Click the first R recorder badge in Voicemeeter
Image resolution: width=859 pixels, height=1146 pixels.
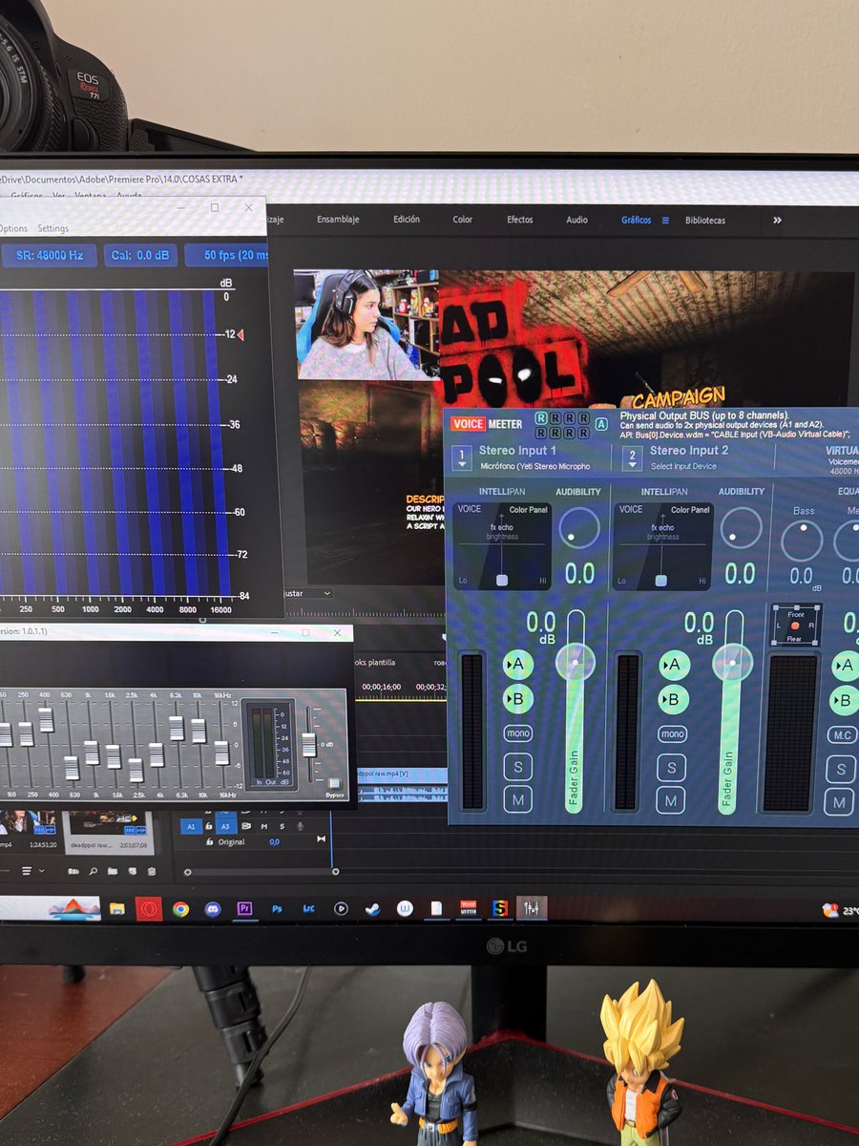point(541,418)
